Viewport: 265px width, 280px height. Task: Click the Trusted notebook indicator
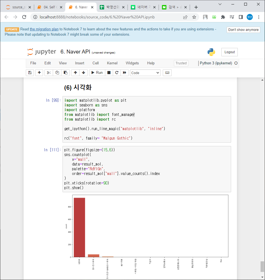(x=181, y=63)
